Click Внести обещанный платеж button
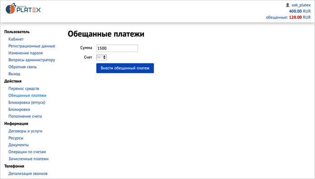 (125, 68)
